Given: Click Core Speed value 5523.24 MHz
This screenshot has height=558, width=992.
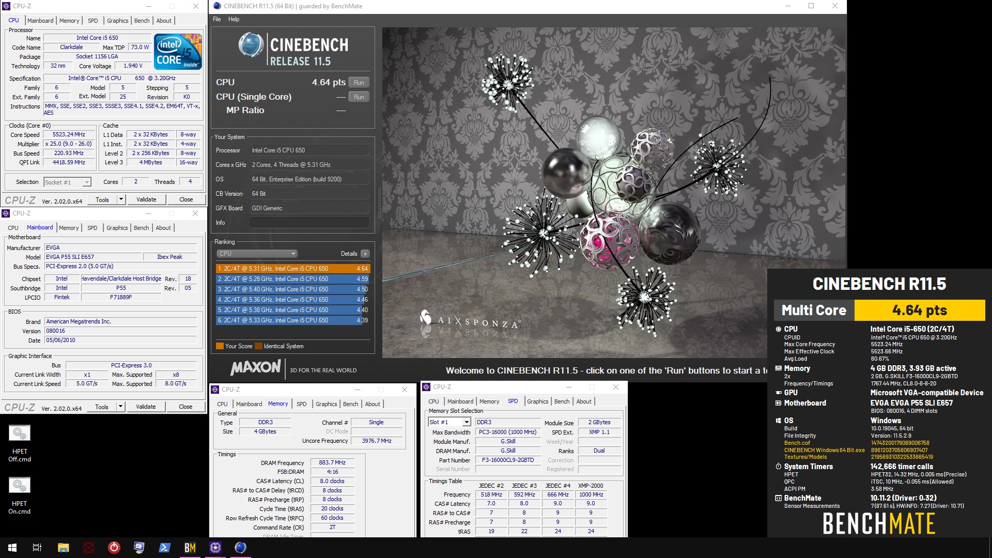Looking at the screenshot, I should 69,134.
